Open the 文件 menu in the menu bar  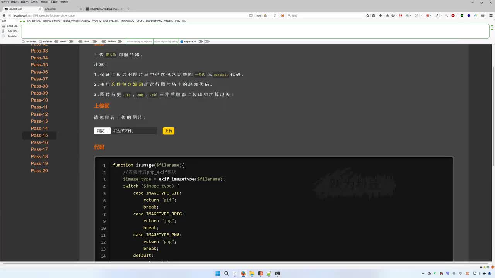click(x=4, y=2)
